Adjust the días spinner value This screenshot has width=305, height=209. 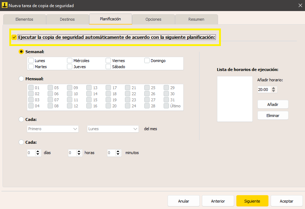point(38,153)
